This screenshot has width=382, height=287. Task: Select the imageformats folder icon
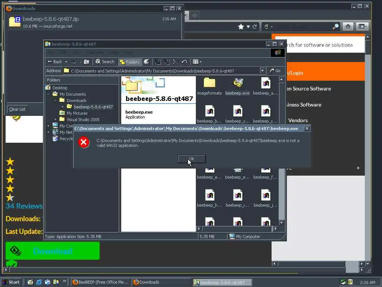tap(210, 83)
